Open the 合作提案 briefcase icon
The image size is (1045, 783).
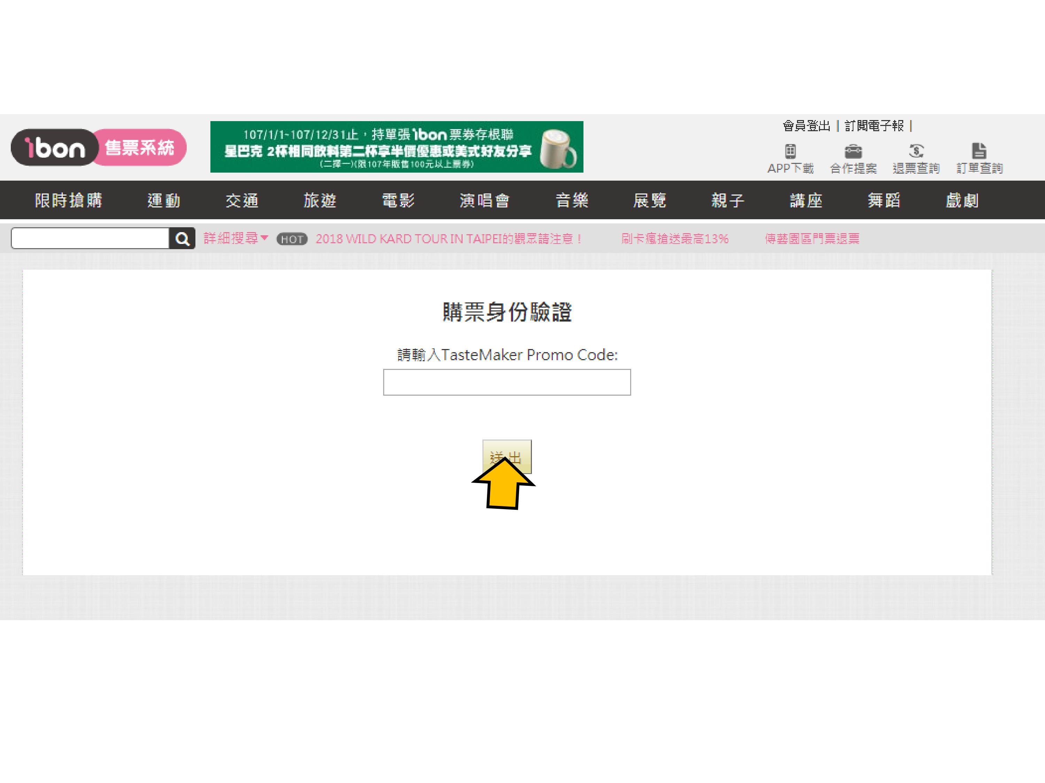(853, 151)
